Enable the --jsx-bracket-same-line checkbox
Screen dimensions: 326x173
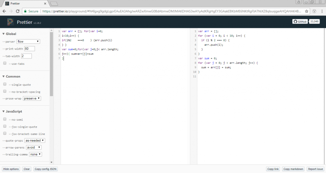click(x=5, y=133)
